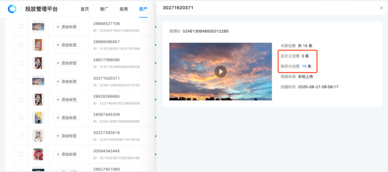Viewport: 388px width, 172px height.
Task: Switch to the 报表 tab
Action: (124, 9)
